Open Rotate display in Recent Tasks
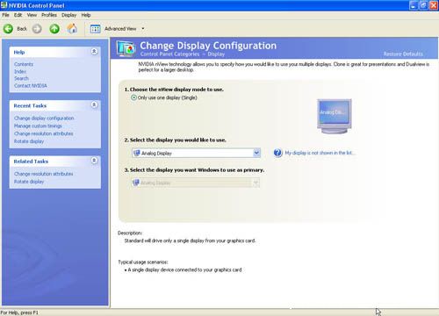Image resolution: width=439 pixels, height=316 pixels. coord(29,141)
